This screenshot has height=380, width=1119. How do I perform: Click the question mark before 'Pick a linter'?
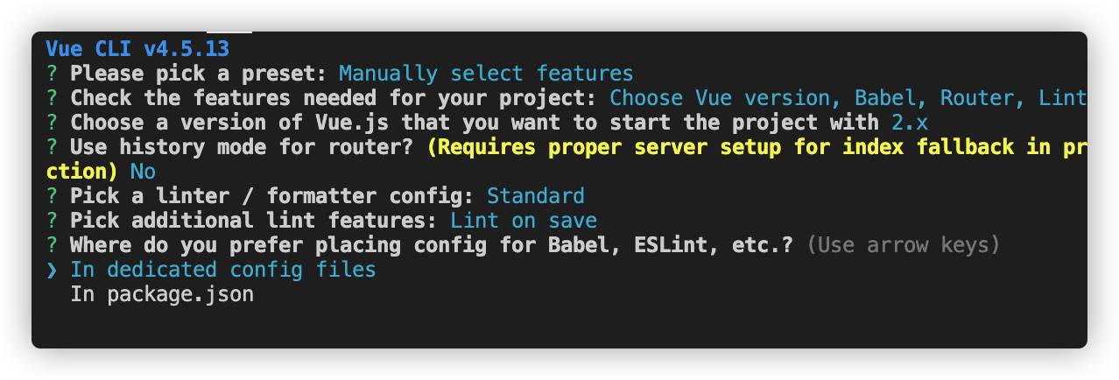click(52, 196)
